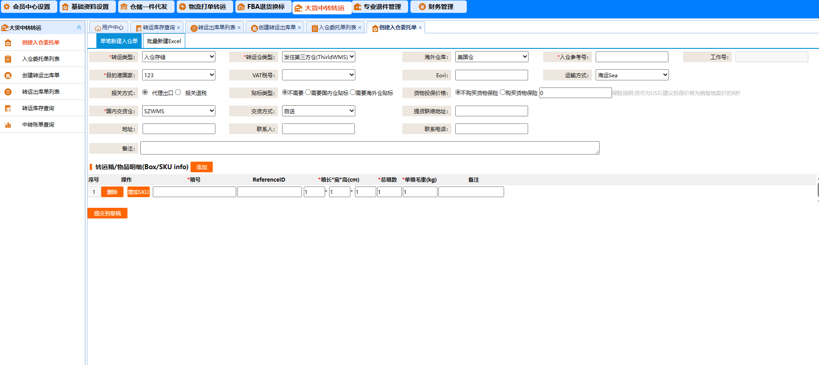Close the 转运出库单列表 tab
The image size is (819, 365).
tap(239, 28)
